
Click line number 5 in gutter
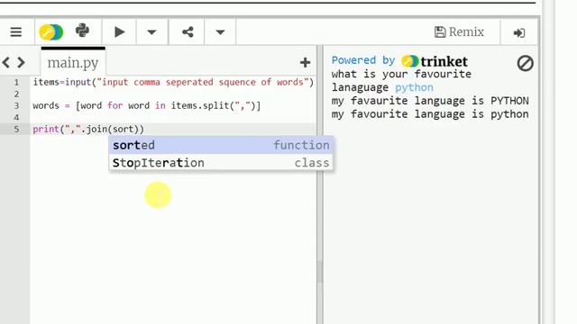pos(16,130)
